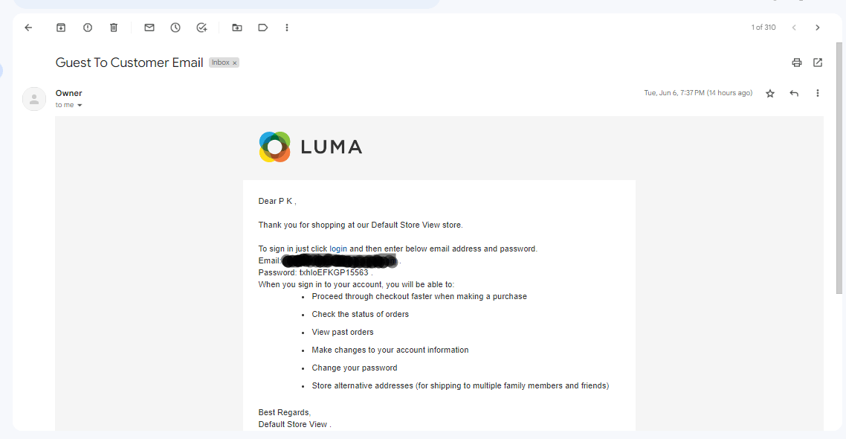Viewport: 846px width, 439px height.
Task: Remove the Inbox label from the email
Action: 235,63
